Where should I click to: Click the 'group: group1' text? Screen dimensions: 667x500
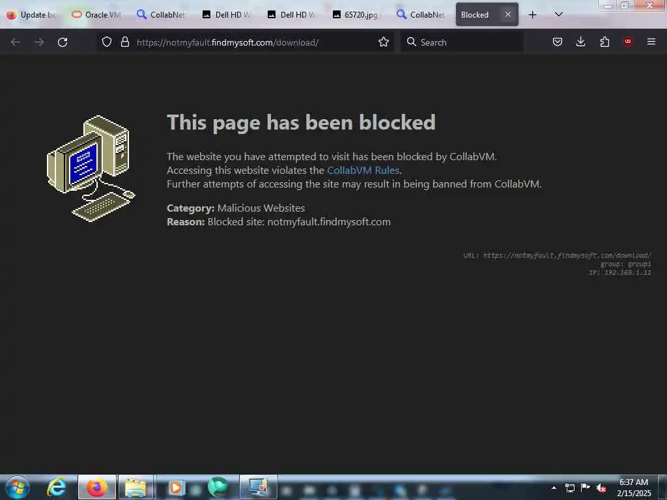pos(625,264)
